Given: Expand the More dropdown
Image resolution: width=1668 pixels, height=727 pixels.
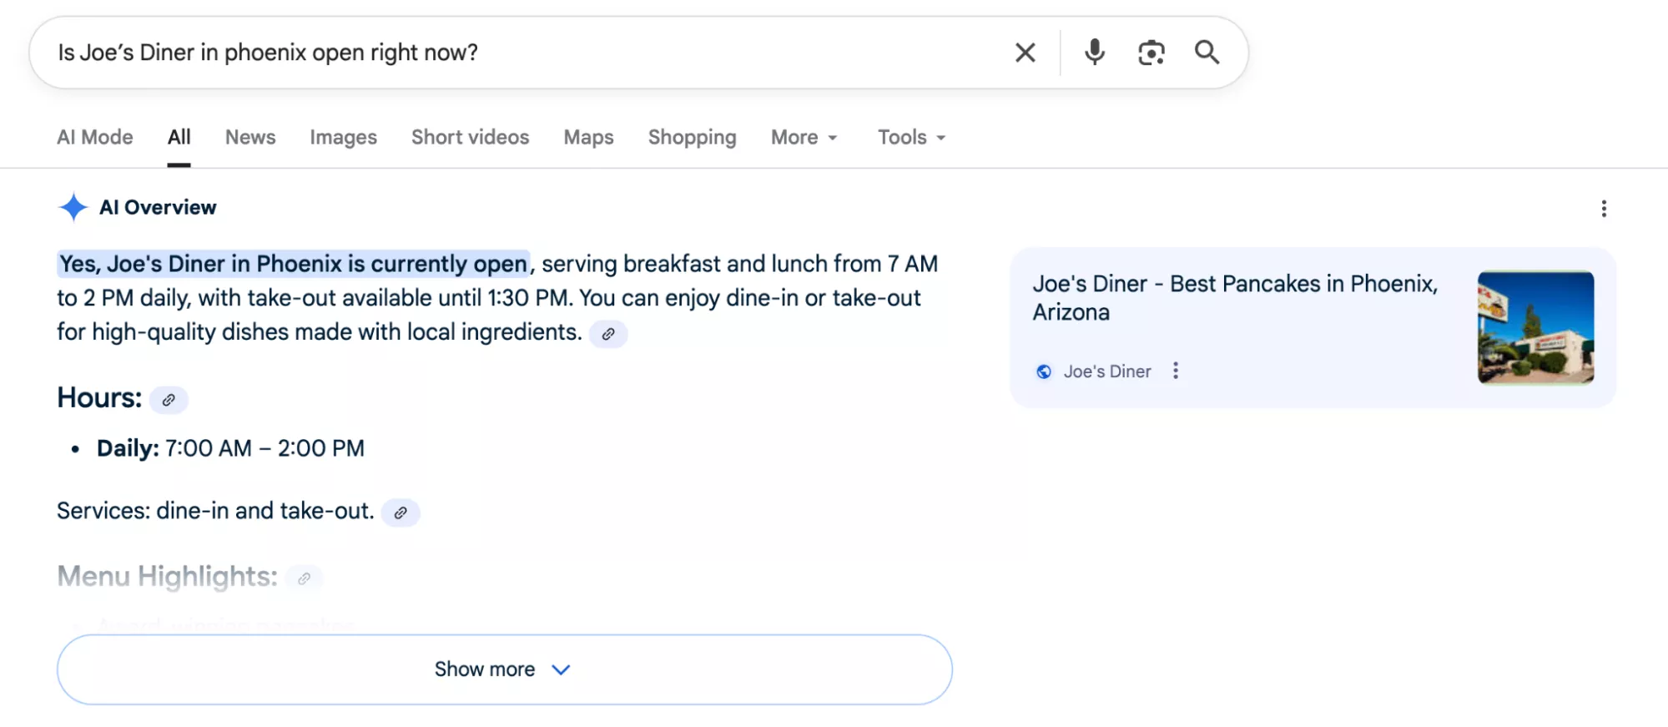Looking at the screenshot, I should tap(804, 137).
